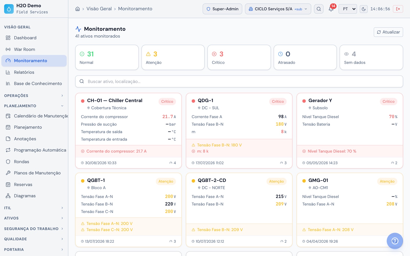Open the help chat floating button
The image size is (410, 256).
pyautogui.click(x=395, y=241)
